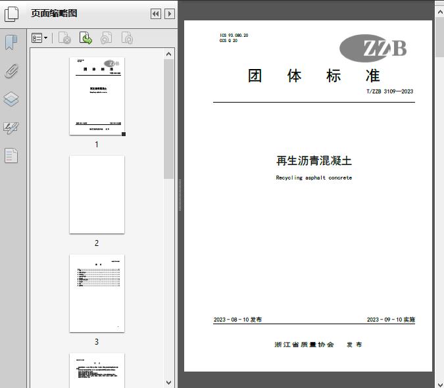The width and height of the screenshot is (444, 388).
Task: Click the delete pages icon
Action: point(64,39)
